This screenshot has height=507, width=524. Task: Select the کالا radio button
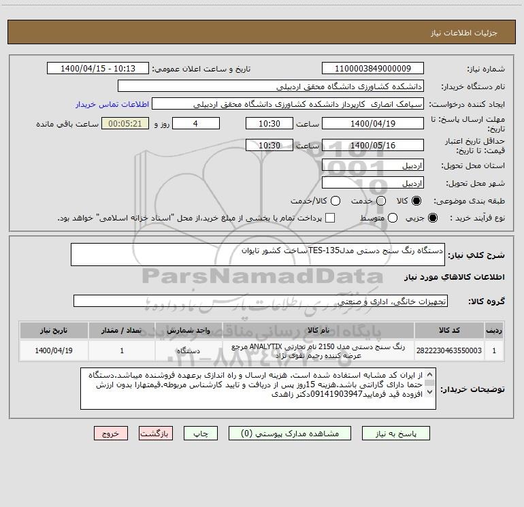tap(416, 201)
